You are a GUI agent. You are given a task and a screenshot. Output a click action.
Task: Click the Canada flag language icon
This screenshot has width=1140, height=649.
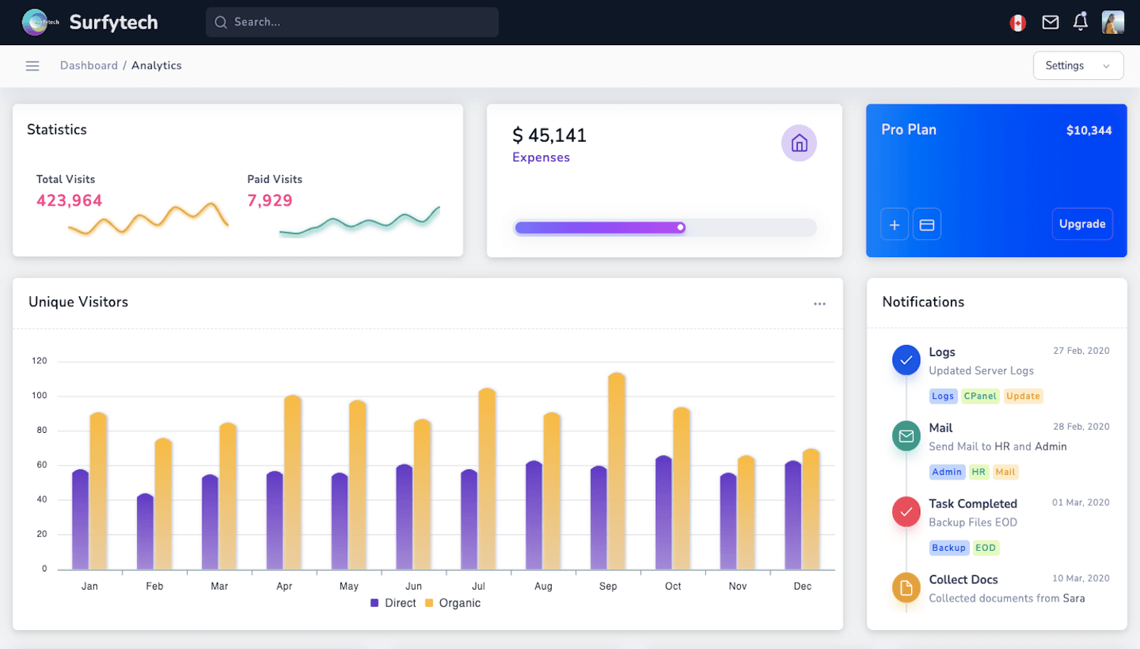1017,23
